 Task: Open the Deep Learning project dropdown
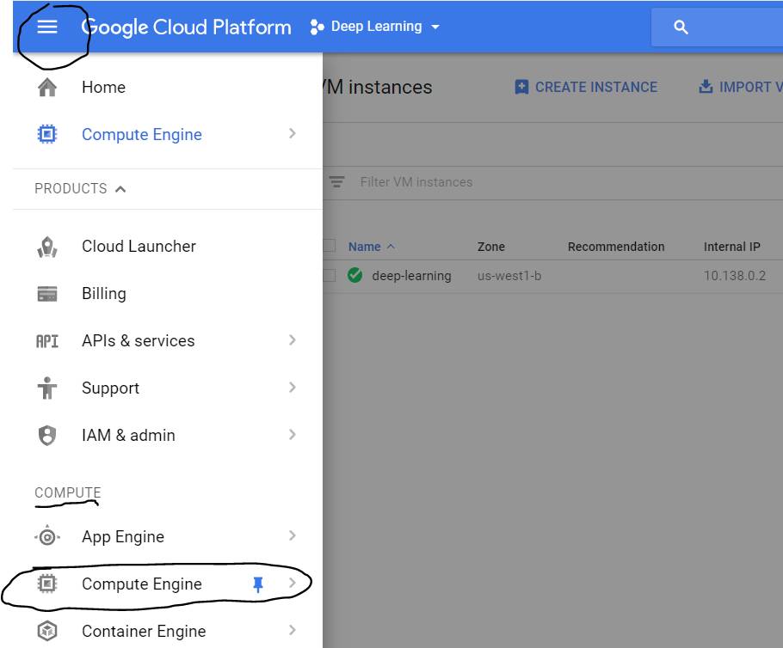point(375,27)
